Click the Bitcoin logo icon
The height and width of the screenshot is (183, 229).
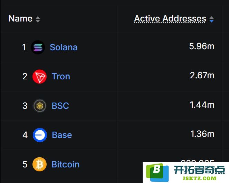[39, 164]
